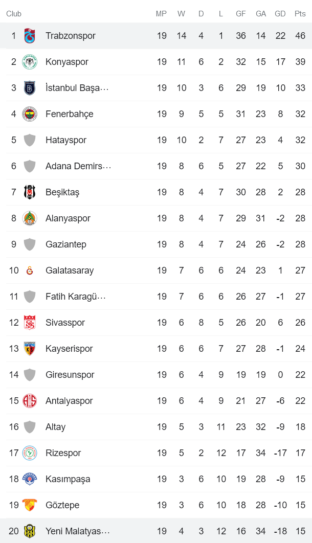Click the Fenerbahçe club crest icon
312x543 pixels.
click(x=29, y=114)
